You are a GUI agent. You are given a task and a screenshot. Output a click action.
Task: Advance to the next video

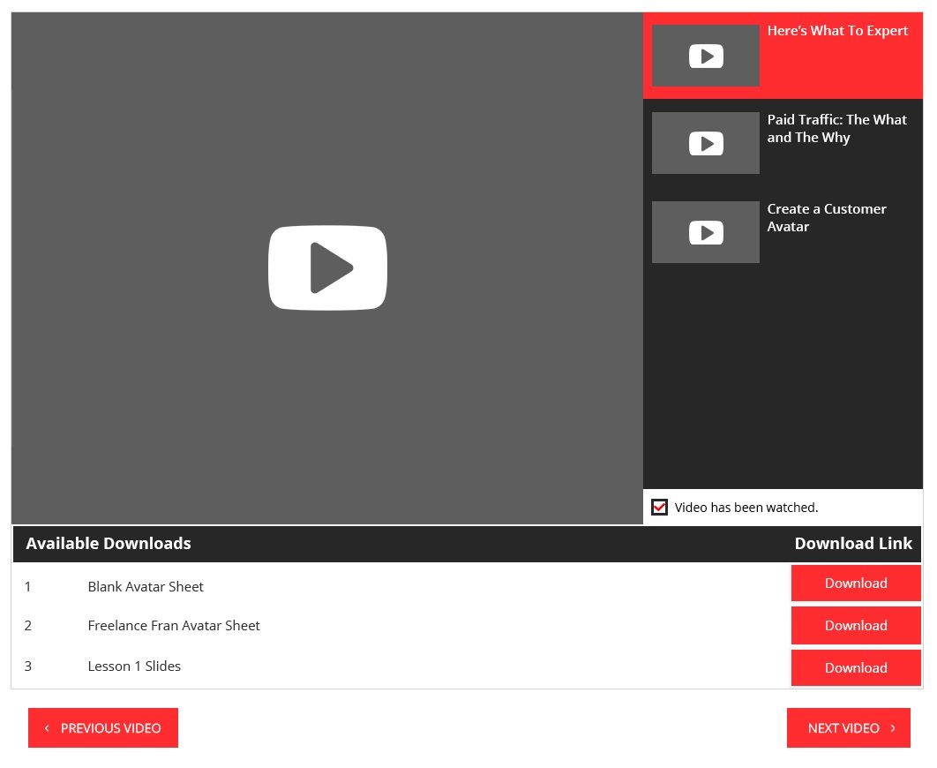pyautogui.click(x=848, y=727)
